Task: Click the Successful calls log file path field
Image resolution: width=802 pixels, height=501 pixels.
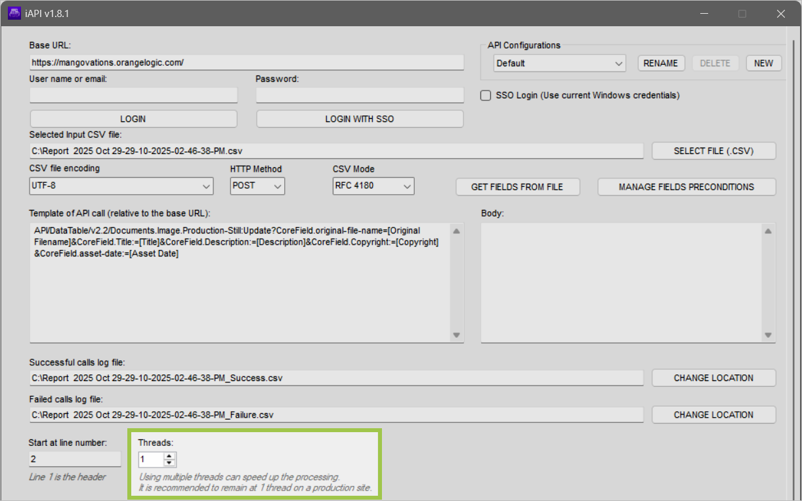Action: click(337, 378)
